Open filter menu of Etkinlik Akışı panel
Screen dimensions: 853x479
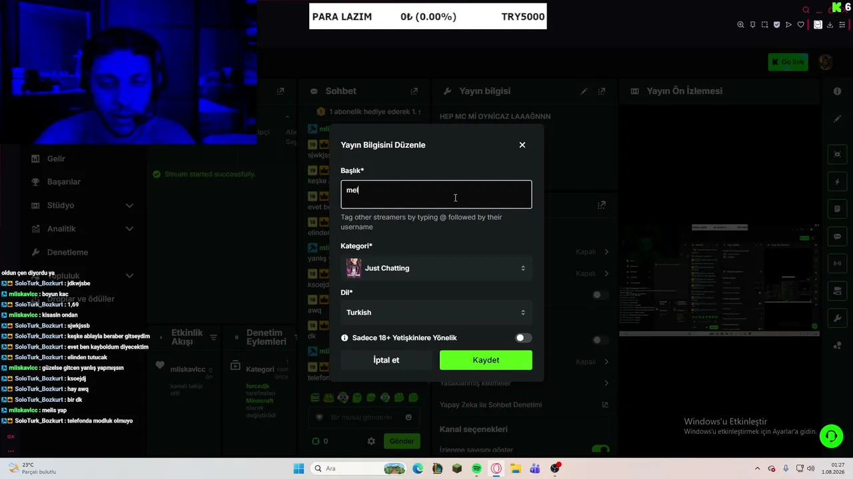(x=213, y=337)
